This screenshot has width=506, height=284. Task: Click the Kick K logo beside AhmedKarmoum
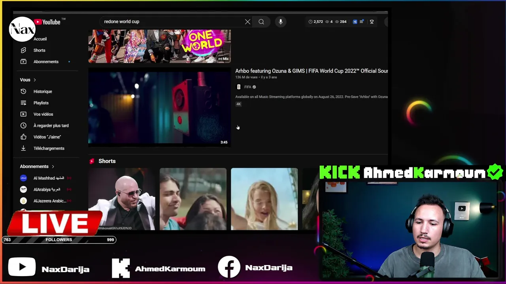(x=121, y=268)
